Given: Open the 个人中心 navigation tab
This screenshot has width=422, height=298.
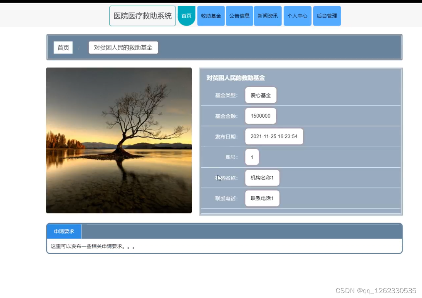Looking at the screenshot, I should tap(298, 16).
